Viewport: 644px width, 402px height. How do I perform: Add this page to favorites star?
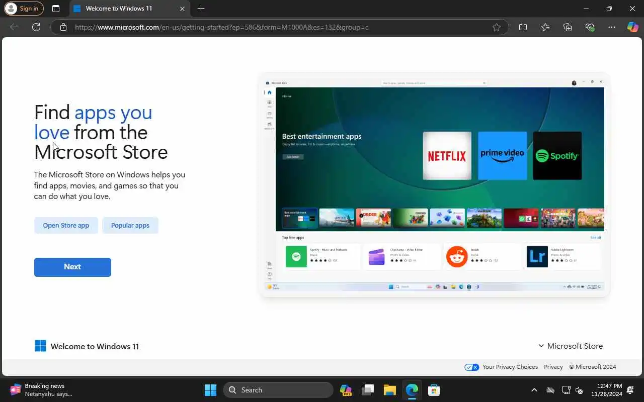click(x=497, y=27)
